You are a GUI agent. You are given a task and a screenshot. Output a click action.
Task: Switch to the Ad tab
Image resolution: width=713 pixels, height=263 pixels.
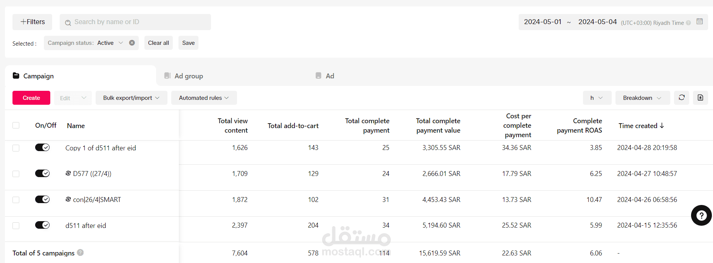point(325,76)
